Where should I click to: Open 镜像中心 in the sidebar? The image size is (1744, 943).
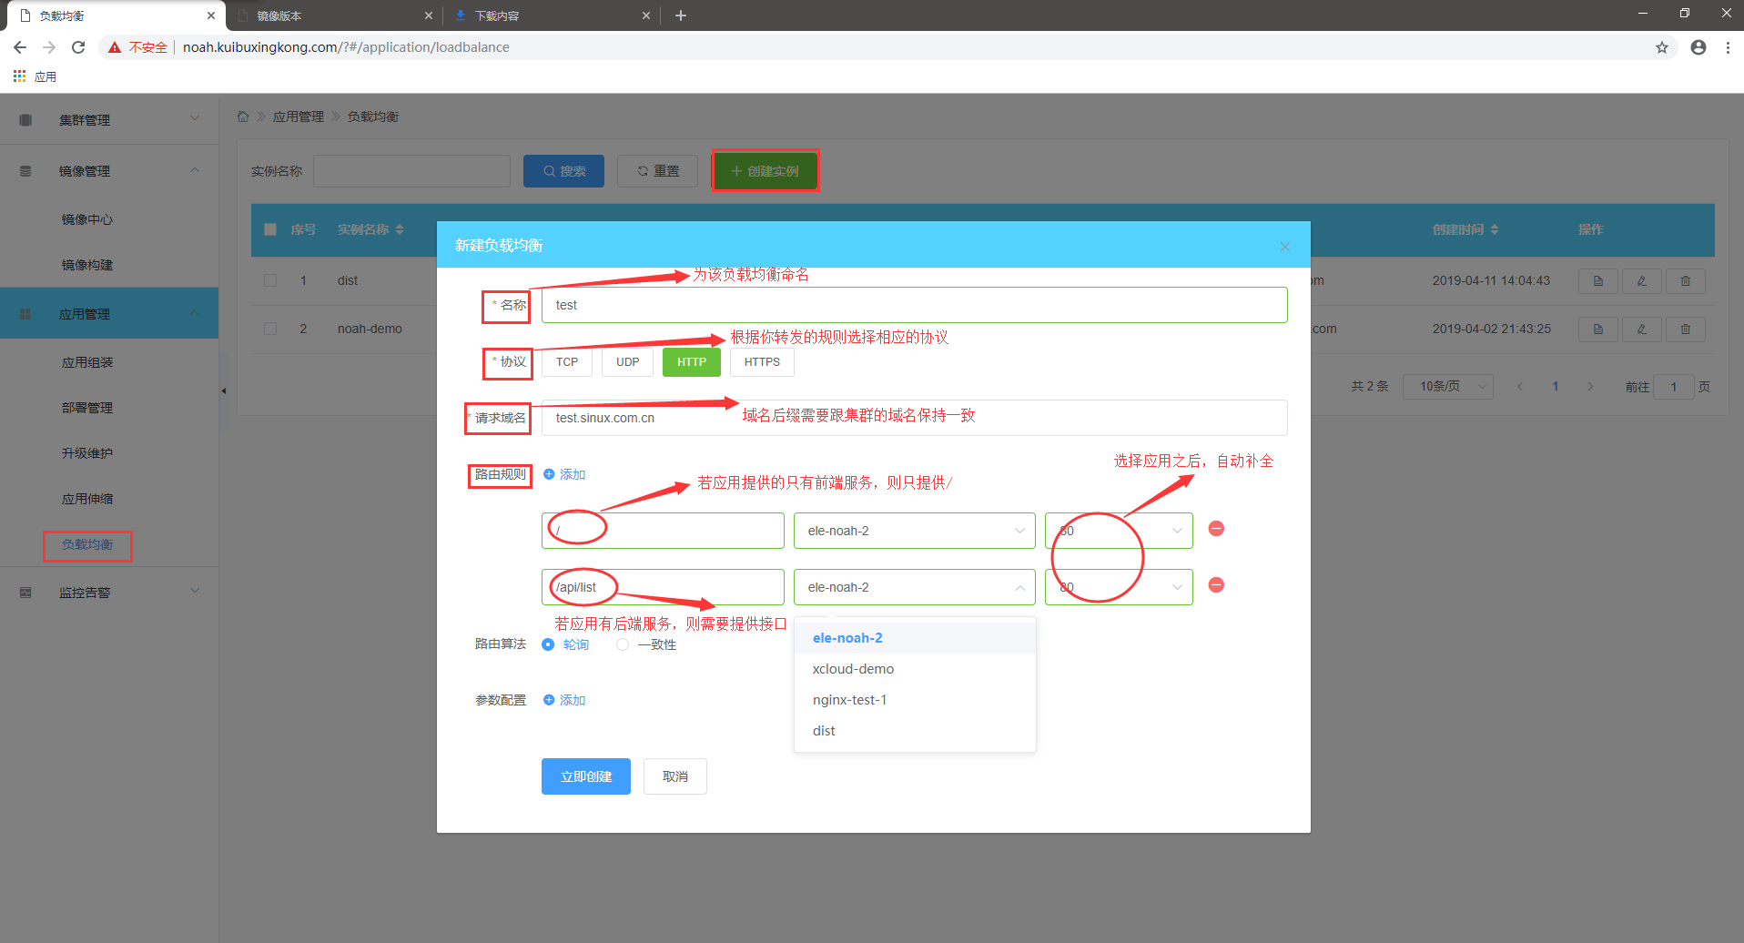87,219
